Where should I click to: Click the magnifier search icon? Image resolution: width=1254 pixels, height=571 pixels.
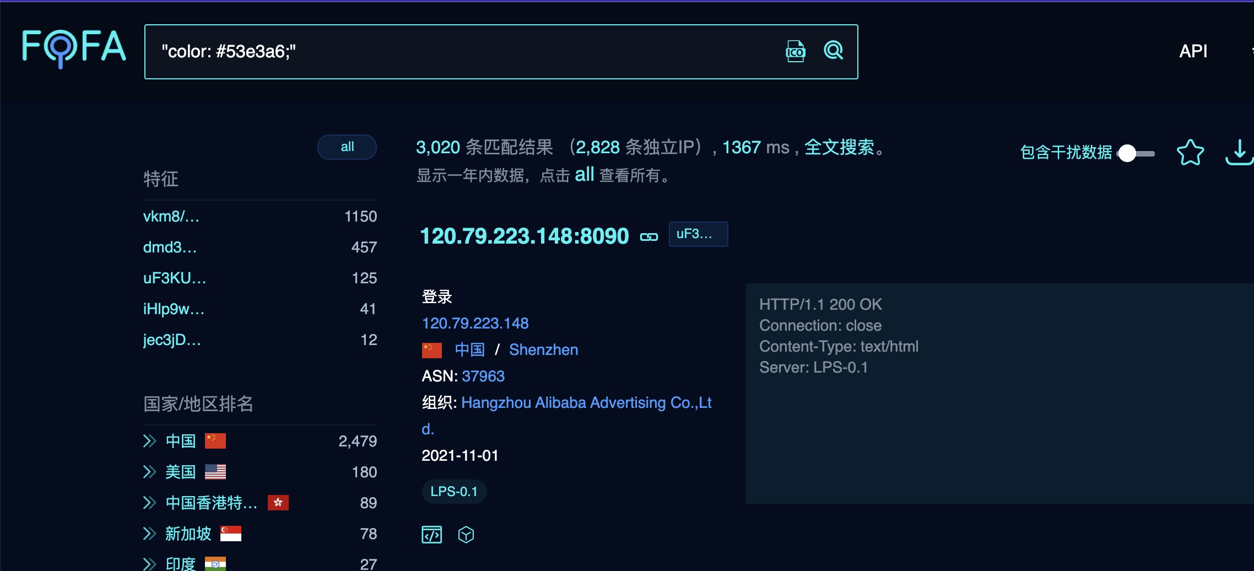[833, 51]
